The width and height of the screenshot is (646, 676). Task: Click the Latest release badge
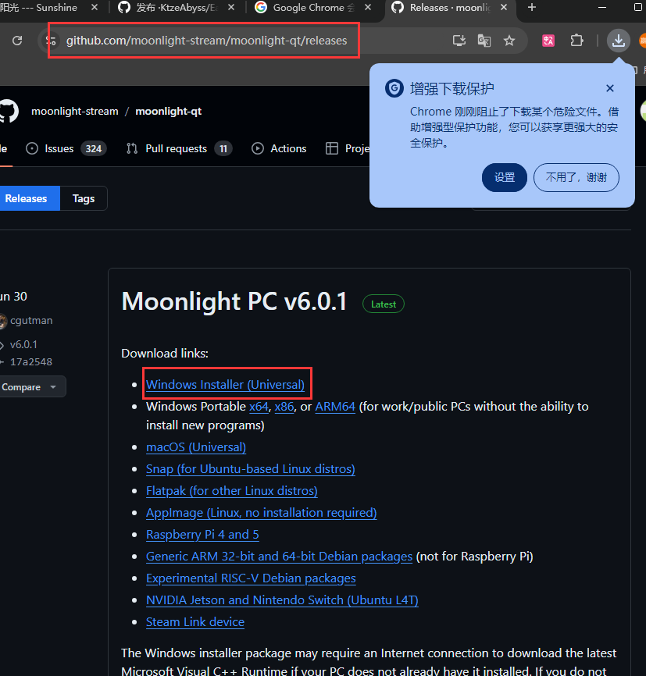(x=384, y=304)
